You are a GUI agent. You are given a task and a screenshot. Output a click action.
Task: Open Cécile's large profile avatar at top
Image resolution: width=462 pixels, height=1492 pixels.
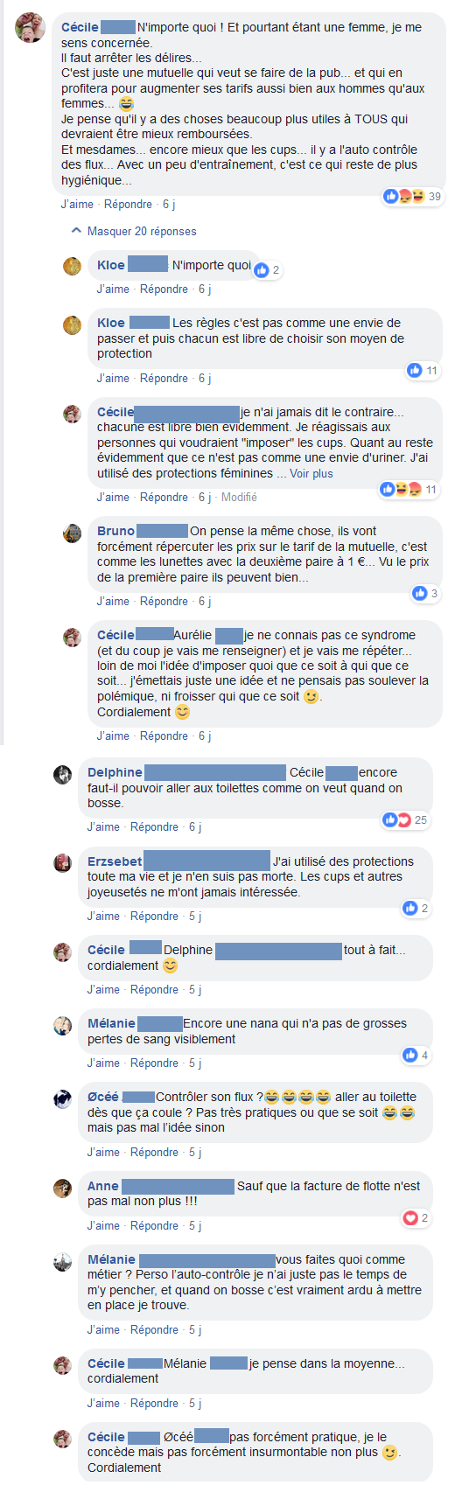click(x=31, y=29)
